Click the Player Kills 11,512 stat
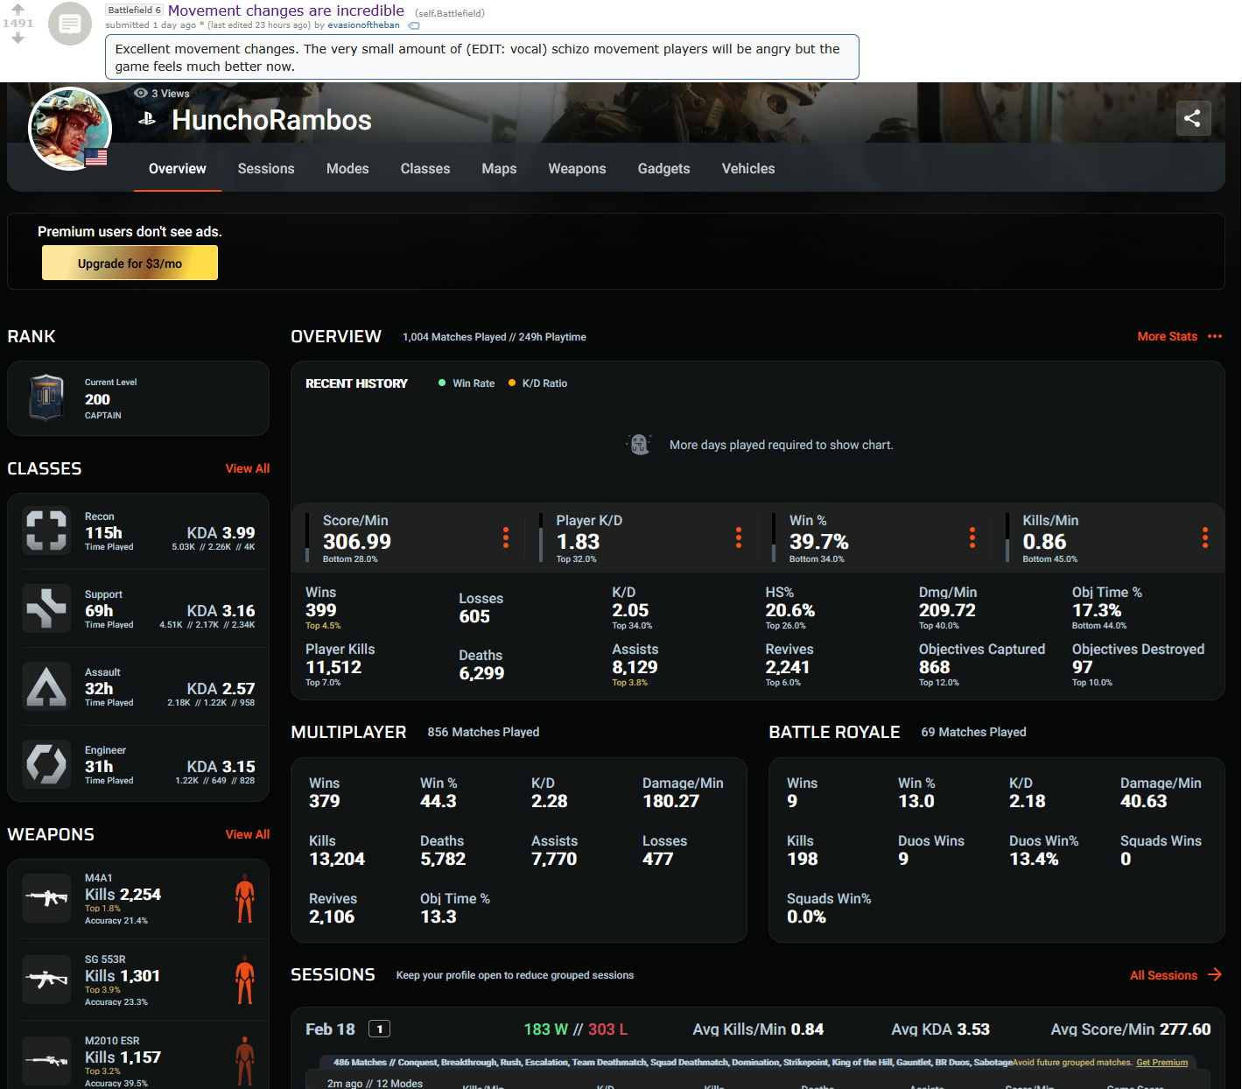1242x1089 pixels. click(x=340, y=664)
